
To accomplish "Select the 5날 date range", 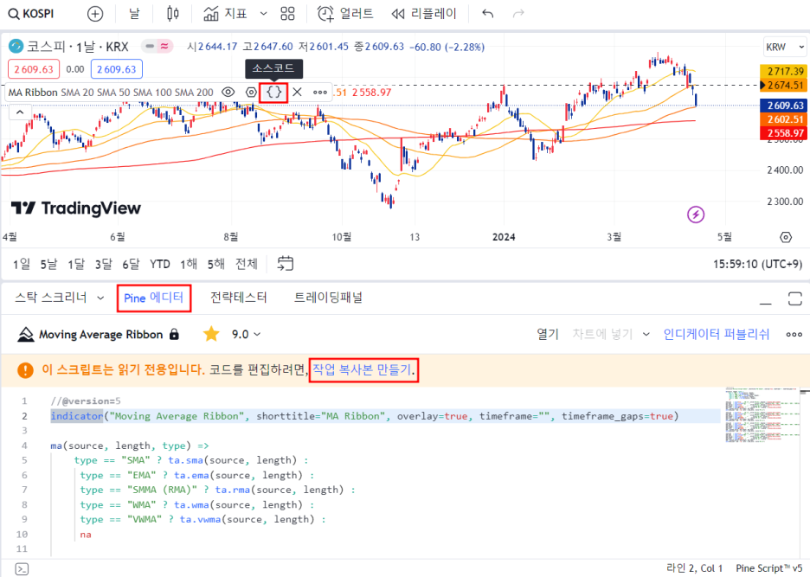I will coord(48,265).
